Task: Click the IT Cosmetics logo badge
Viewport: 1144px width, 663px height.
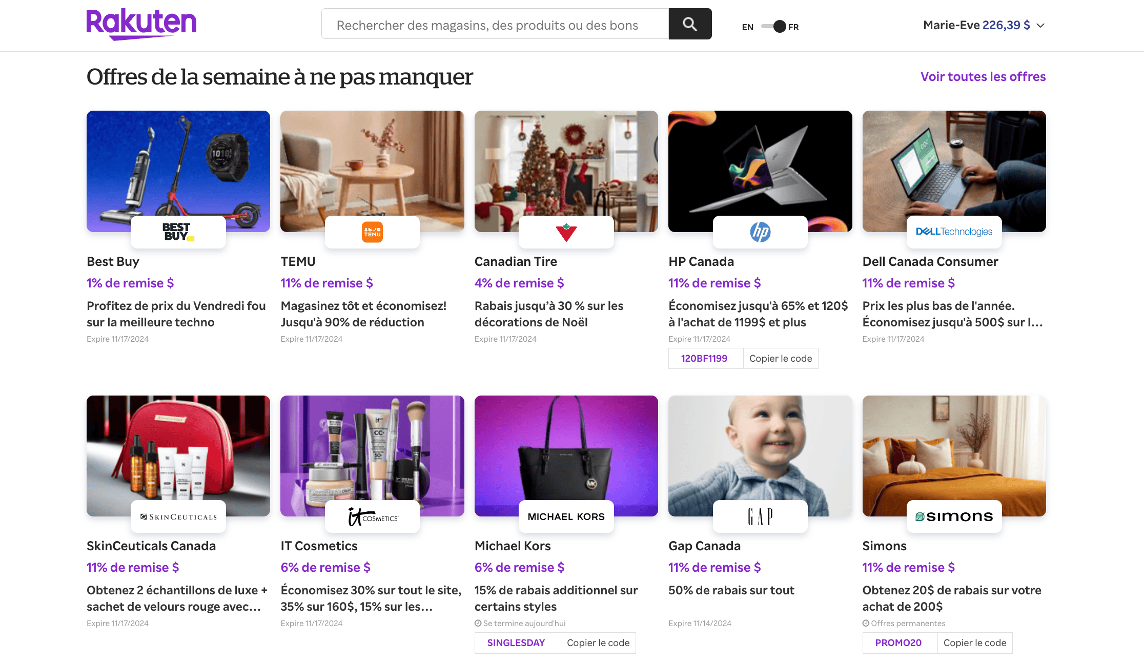Action: tap(372, 516)
